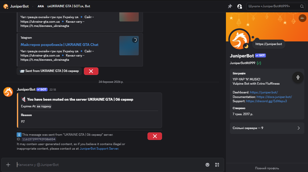
Task: Open Повний профіль button
Action: click(267, 168)
